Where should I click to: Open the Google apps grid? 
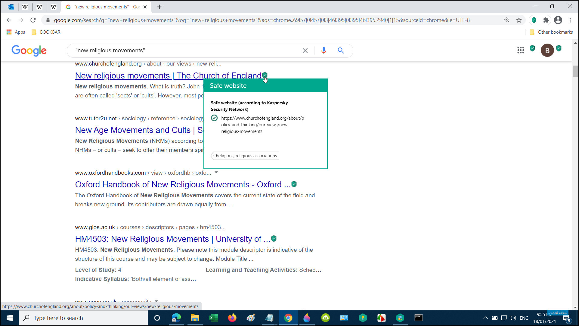click(x=521, y=50)
